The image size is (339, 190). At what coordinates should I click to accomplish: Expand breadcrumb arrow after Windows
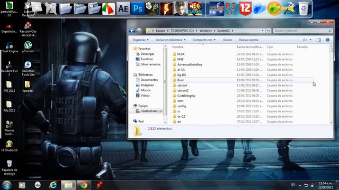tap(215, 31)
